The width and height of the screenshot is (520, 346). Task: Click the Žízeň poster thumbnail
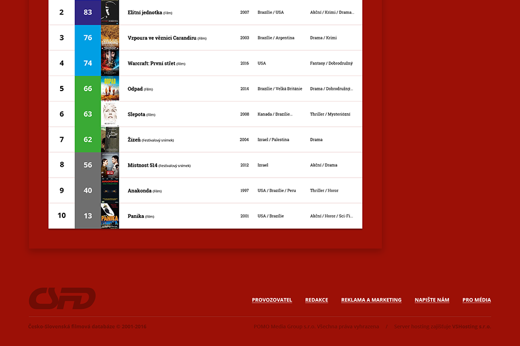click(110, 140)
